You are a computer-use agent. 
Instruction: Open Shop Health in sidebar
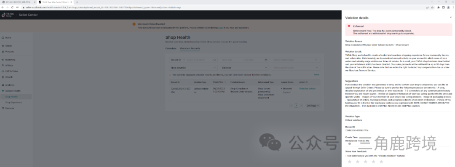[16, 97]
